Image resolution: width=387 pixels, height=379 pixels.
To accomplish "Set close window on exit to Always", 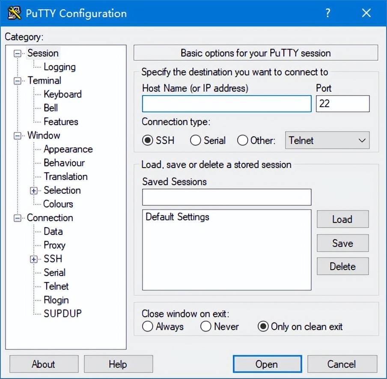I will pos(148,326).
